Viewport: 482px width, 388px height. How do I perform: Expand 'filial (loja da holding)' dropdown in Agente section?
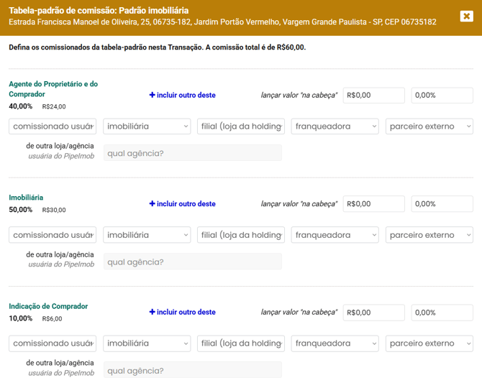241,126
